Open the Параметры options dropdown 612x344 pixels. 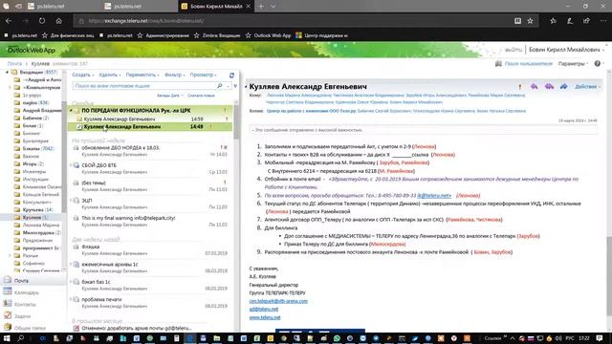tap(573, 64)
